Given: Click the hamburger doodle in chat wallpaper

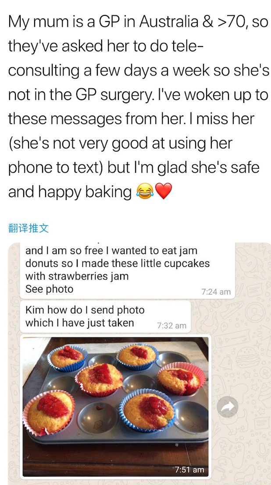Looking at the screenshot, I should tap(249, 356).
